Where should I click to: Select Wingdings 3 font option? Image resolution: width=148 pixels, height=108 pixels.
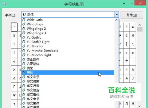click(68, 33)
